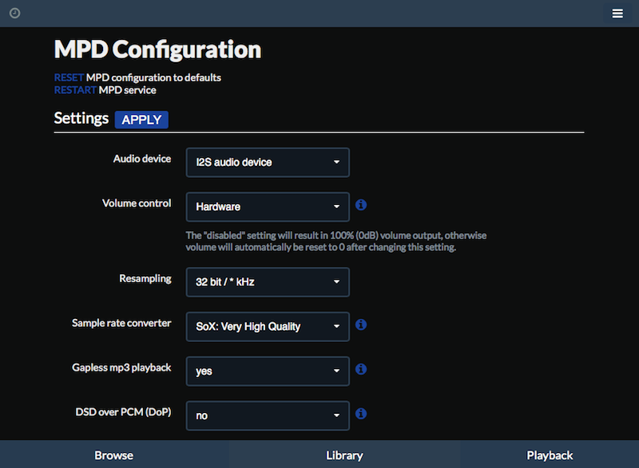Viewport: 639px width, 468px height.
Task: Switch to the Browse tab
Action: pos(114,455)
